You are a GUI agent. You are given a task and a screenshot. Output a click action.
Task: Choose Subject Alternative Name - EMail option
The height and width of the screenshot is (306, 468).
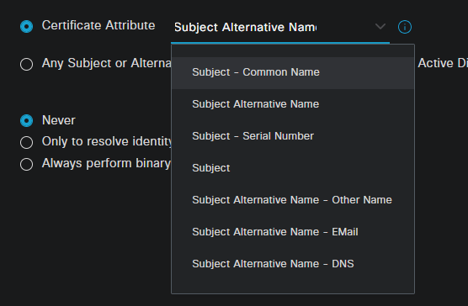293,232
